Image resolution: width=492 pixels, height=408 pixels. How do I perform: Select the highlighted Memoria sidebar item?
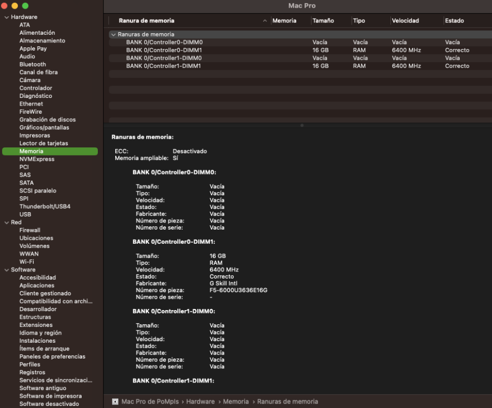tap(50, 151)
